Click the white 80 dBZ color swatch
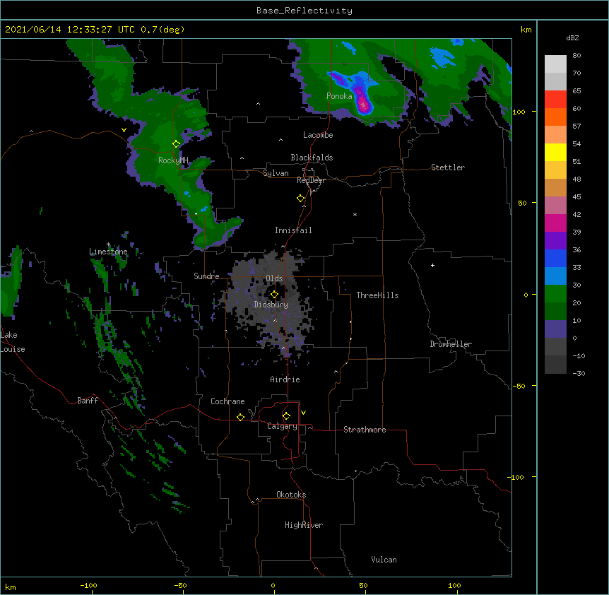This screenshot has width=609, height=595. [x=555, y=64]
